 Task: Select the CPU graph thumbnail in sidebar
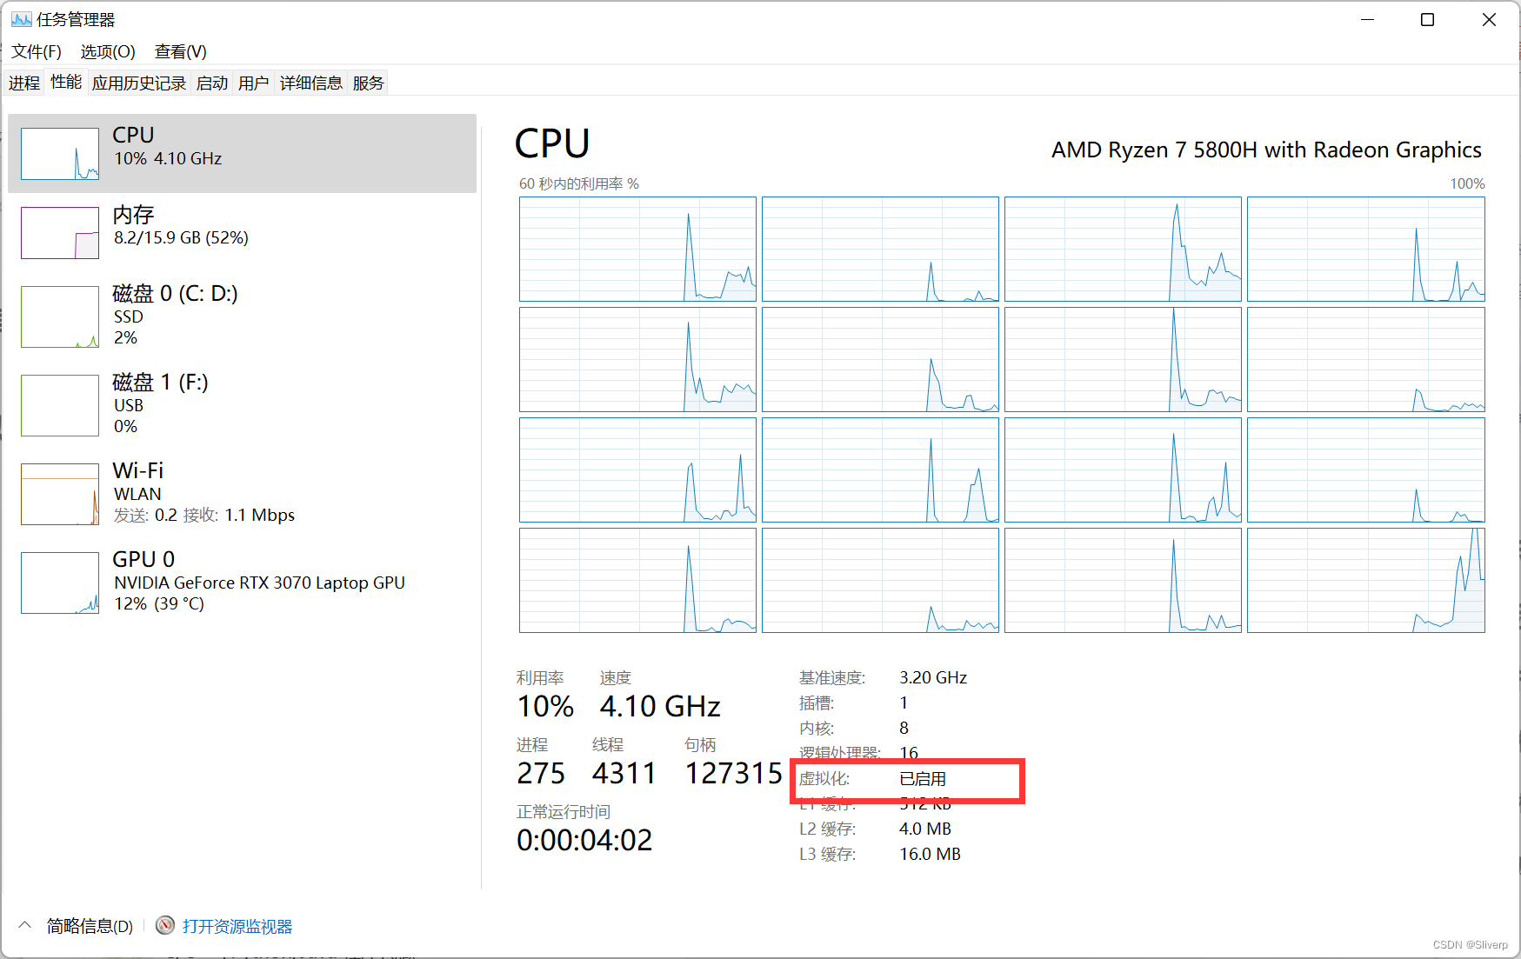59,154
